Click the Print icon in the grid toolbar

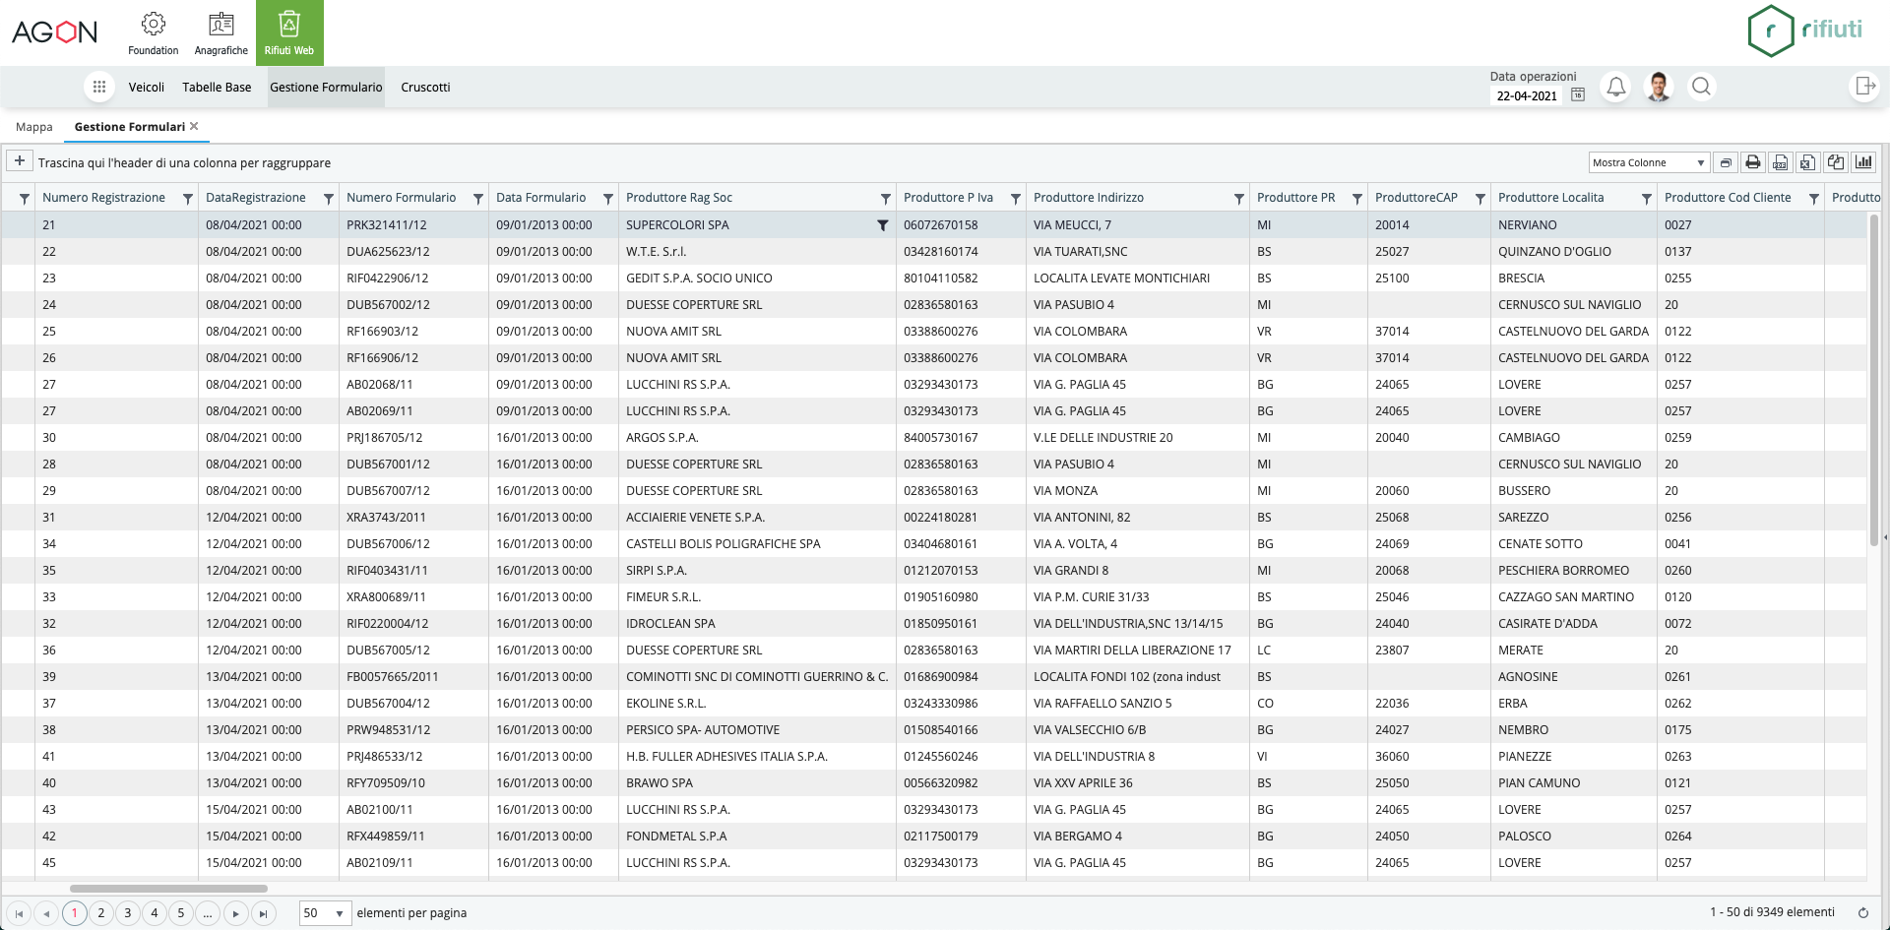point(1752,163)
